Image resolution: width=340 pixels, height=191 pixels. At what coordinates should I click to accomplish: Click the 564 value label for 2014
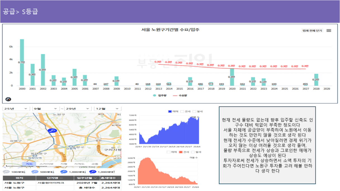tap(169, 84)
